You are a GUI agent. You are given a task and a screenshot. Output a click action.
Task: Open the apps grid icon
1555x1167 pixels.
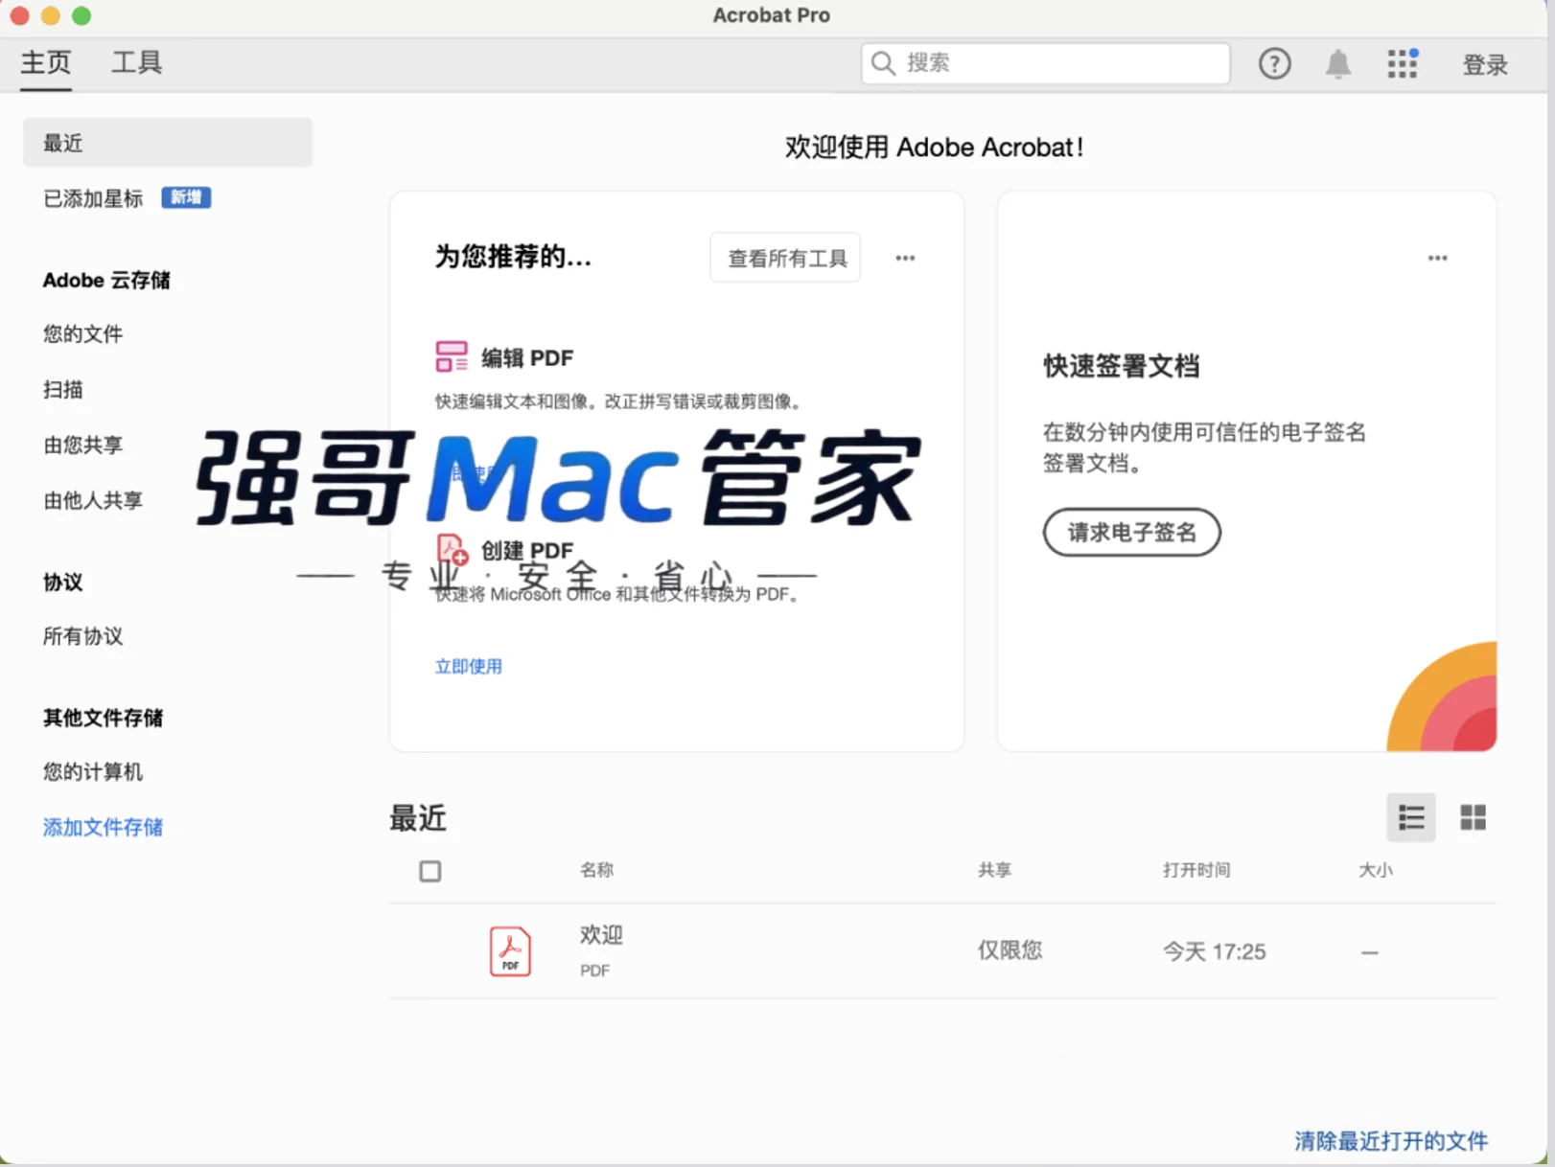tap(1403, 64)
